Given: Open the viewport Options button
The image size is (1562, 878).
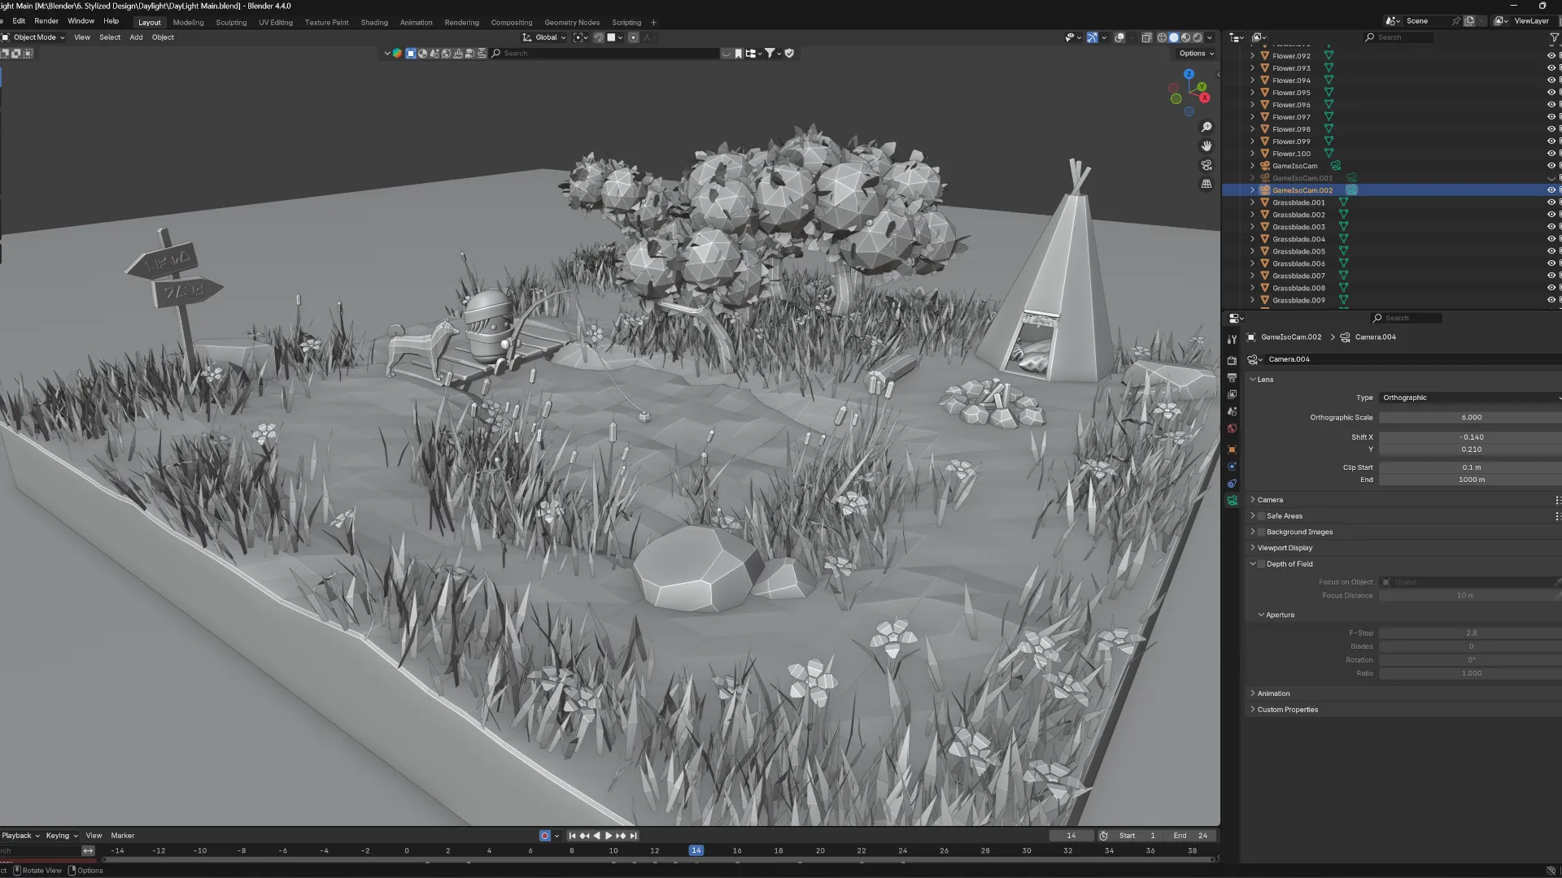Looking at the screenshot, I should pyautogui.click(x=1196, y=54).
